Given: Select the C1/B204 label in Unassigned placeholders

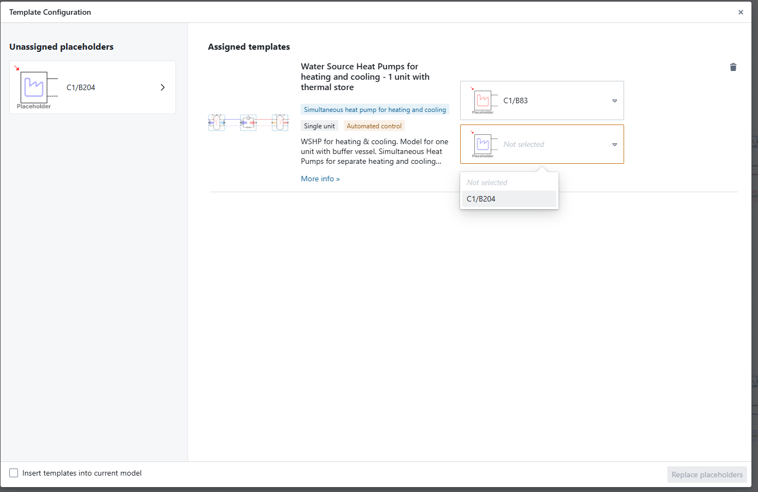Looking at the screenshot, I should pyautogui.click(x=81, y=87).
